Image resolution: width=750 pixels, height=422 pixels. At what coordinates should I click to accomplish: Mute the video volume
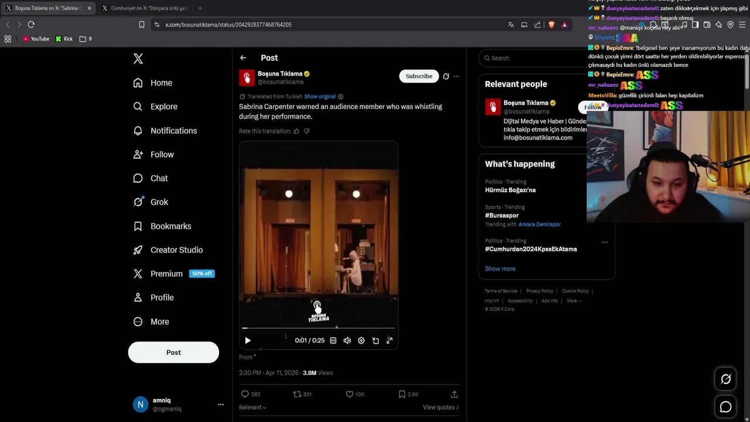click(x=347, y=341)
